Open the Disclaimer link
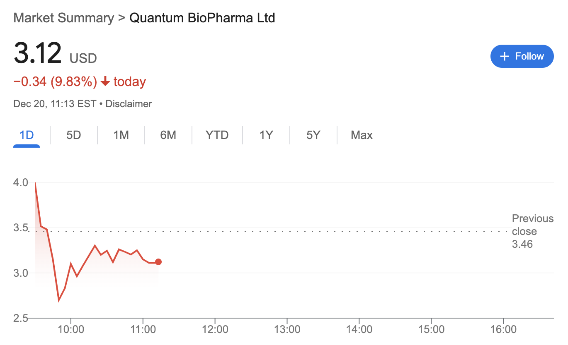Screen dimensions: 568x345 [x=129, y=104]
